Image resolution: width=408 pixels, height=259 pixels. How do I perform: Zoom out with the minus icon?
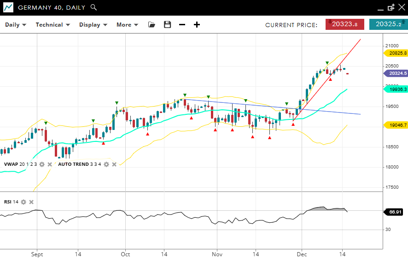[182, 25]
